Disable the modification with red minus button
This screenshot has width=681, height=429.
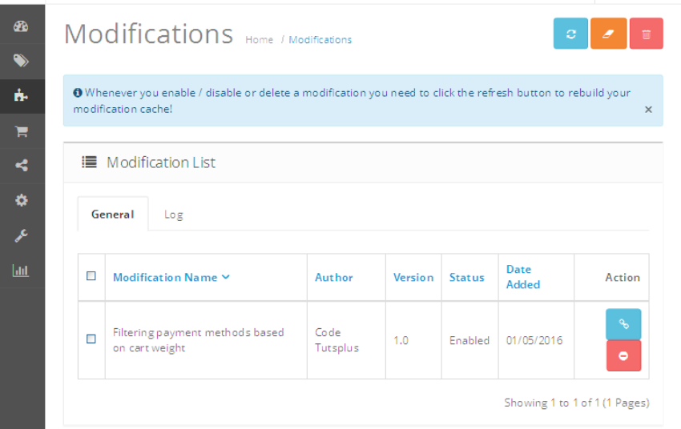[x=623, y=355]
